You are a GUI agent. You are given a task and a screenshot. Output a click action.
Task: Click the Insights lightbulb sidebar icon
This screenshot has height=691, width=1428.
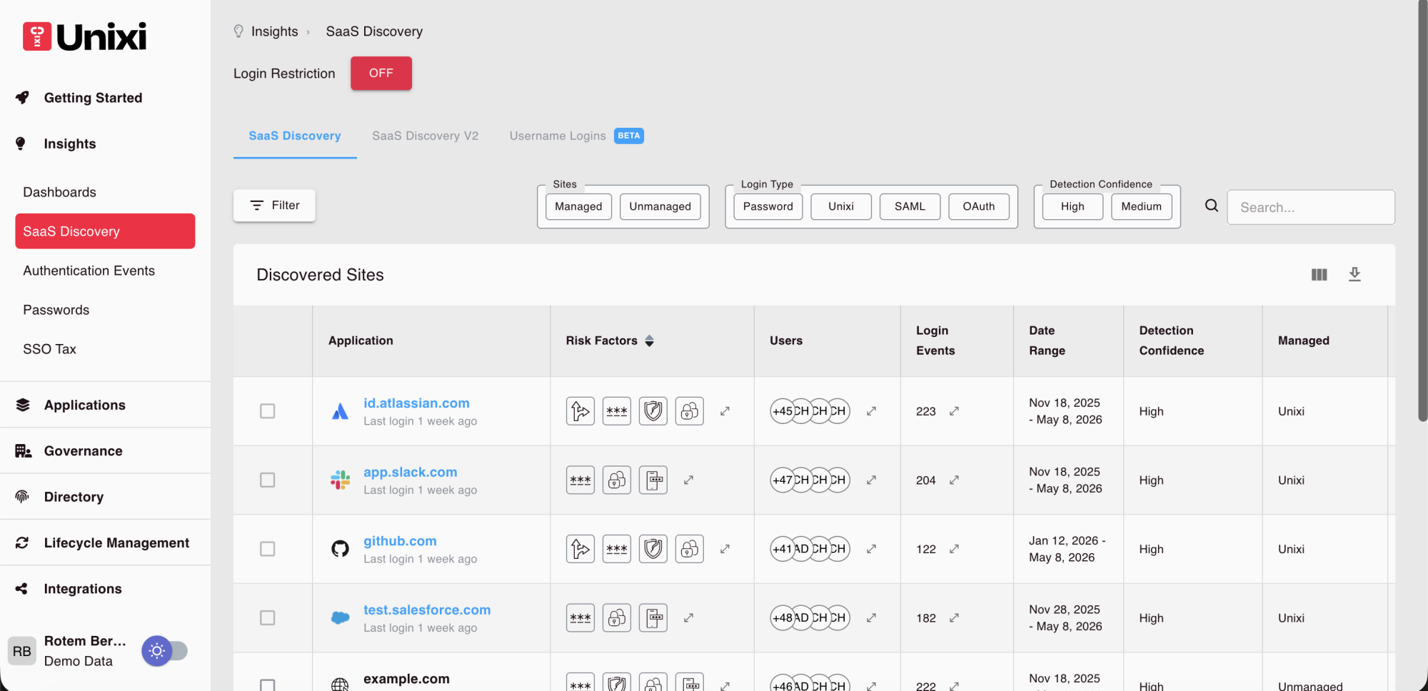tap(21, 143)
